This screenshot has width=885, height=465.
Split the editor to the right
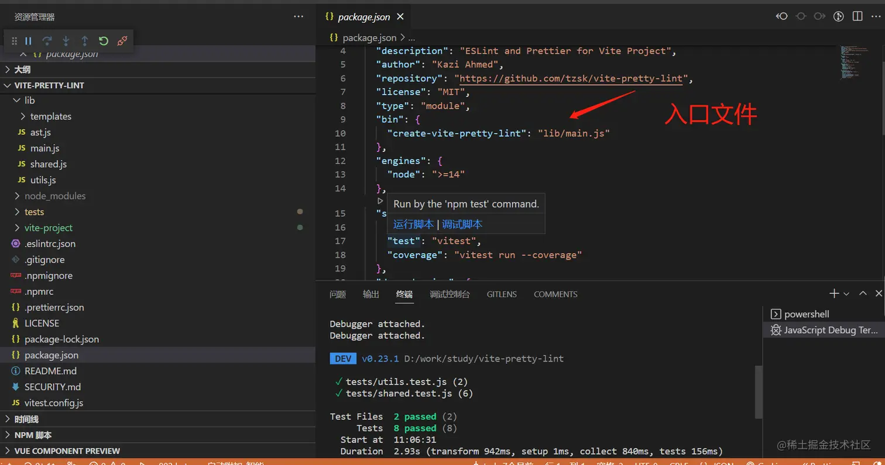click(x=857, y=16)
